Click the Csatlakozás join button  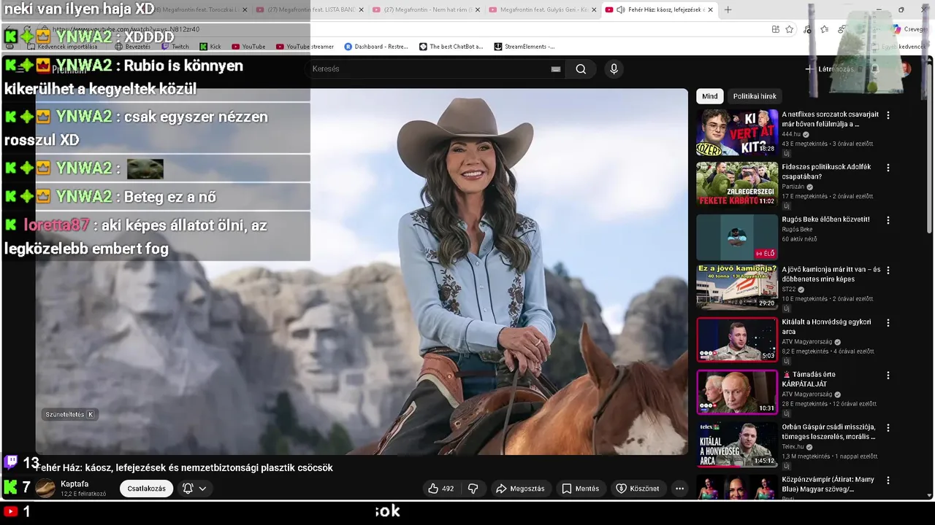coord(146,489)
